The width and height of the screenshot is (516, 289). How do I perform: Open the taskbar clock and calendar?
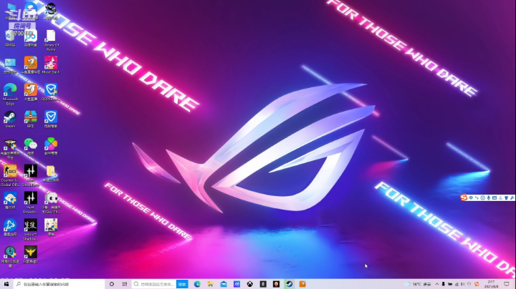(x=491, y=284)
